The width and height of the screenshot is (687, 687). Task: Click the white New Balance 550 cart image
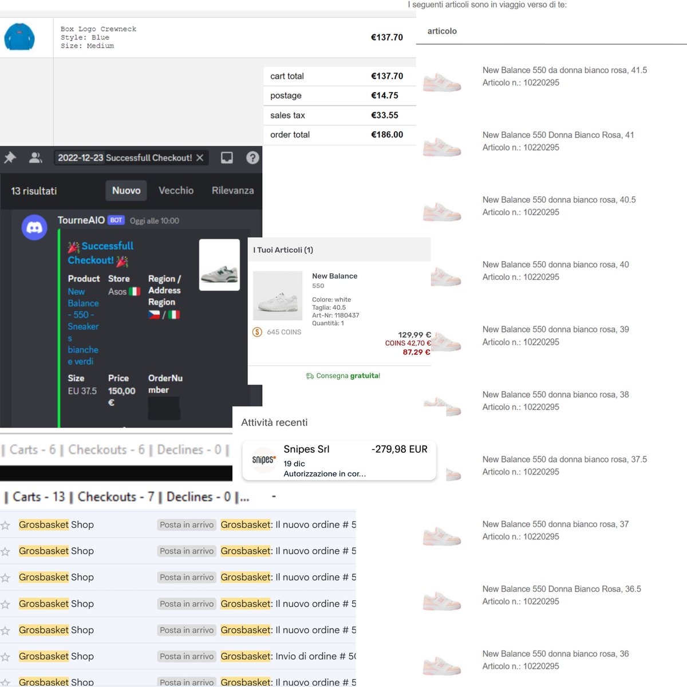[x=278, y=295]
